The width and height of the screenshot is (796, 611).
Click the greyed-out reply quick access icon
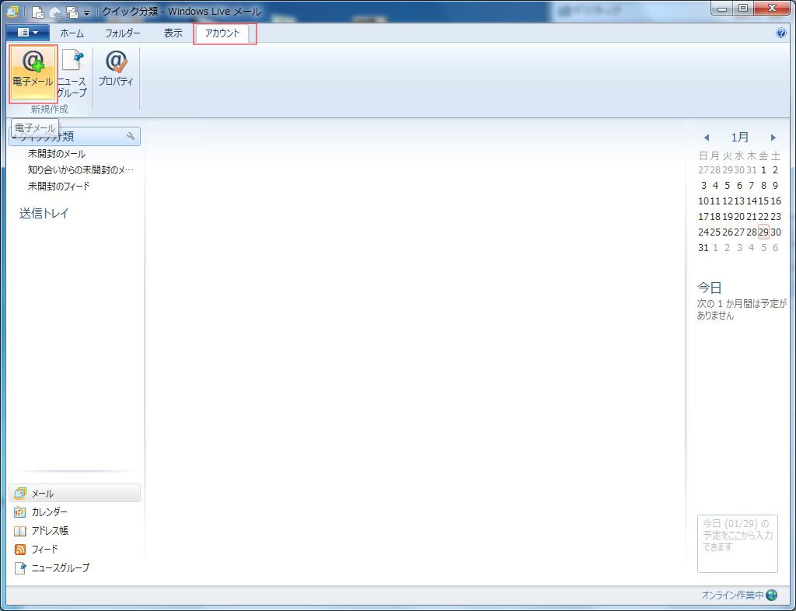pyautogui.click(x=55, y=12)
